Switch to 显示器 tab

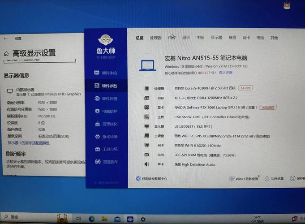pyautogui.click(x=216, y=38)
